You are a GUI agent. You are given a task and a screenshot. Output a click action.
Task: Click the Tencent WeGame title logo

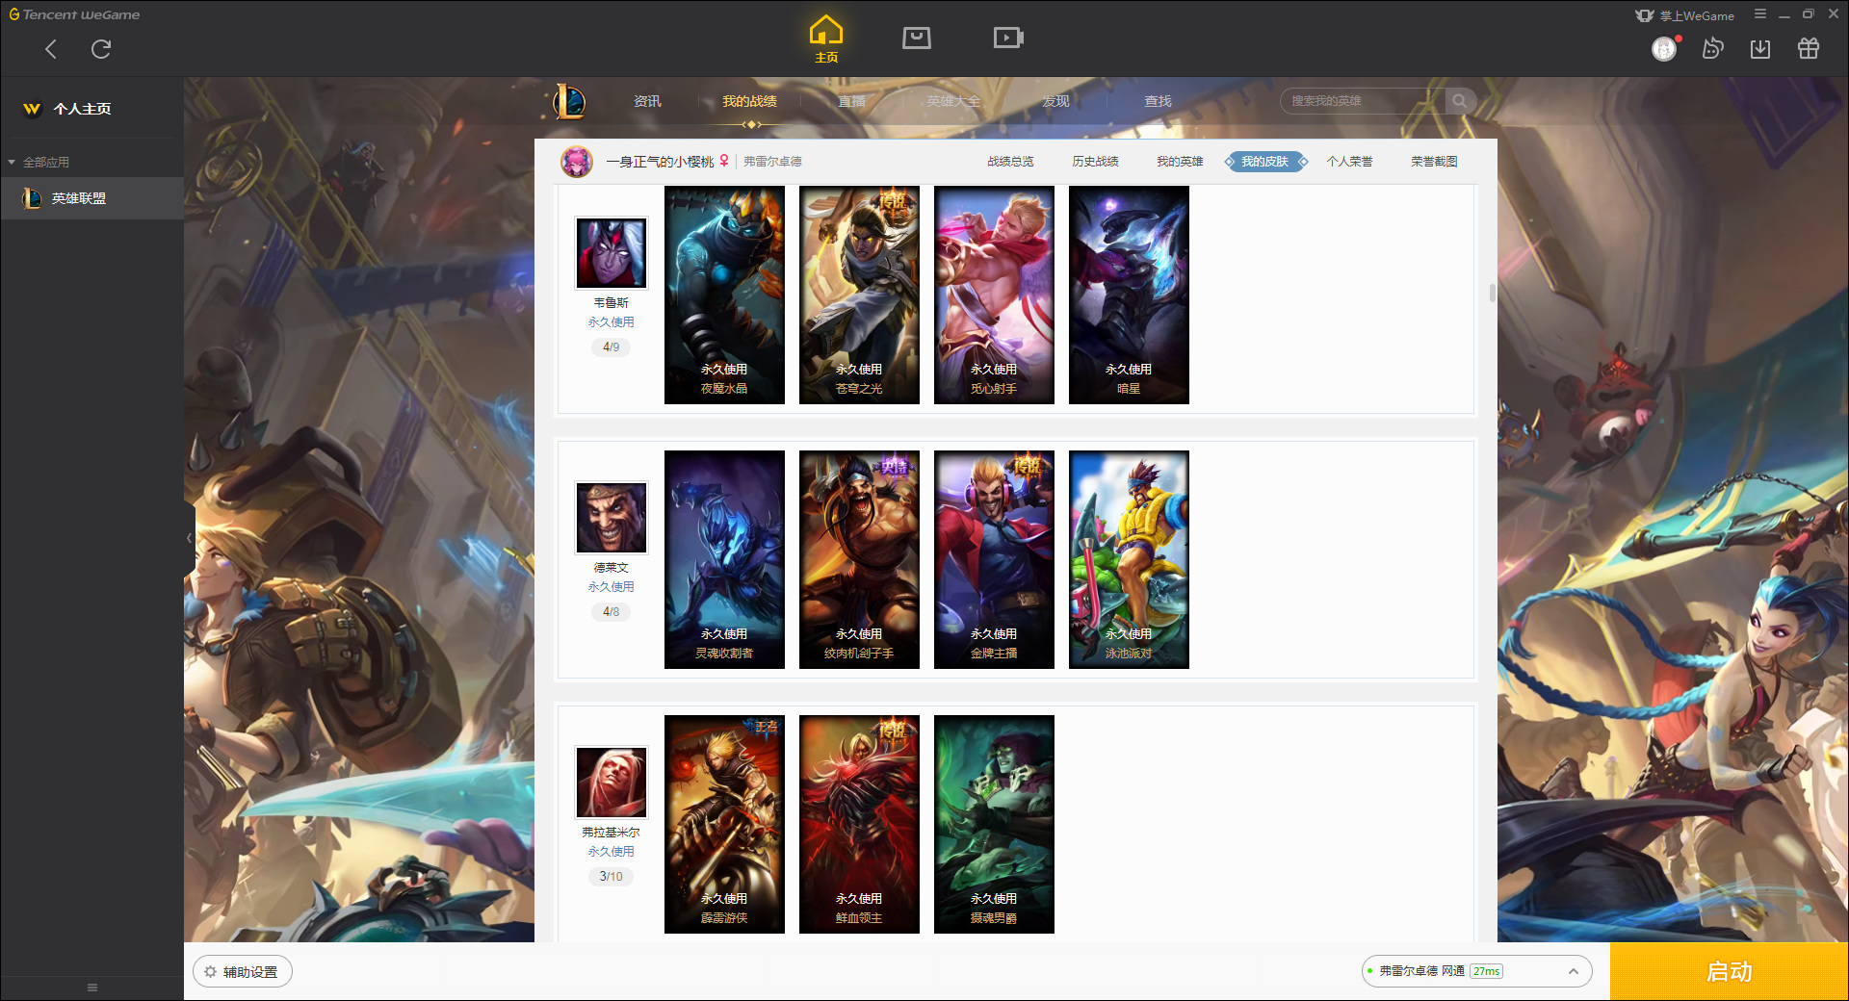tap(74, 14)
